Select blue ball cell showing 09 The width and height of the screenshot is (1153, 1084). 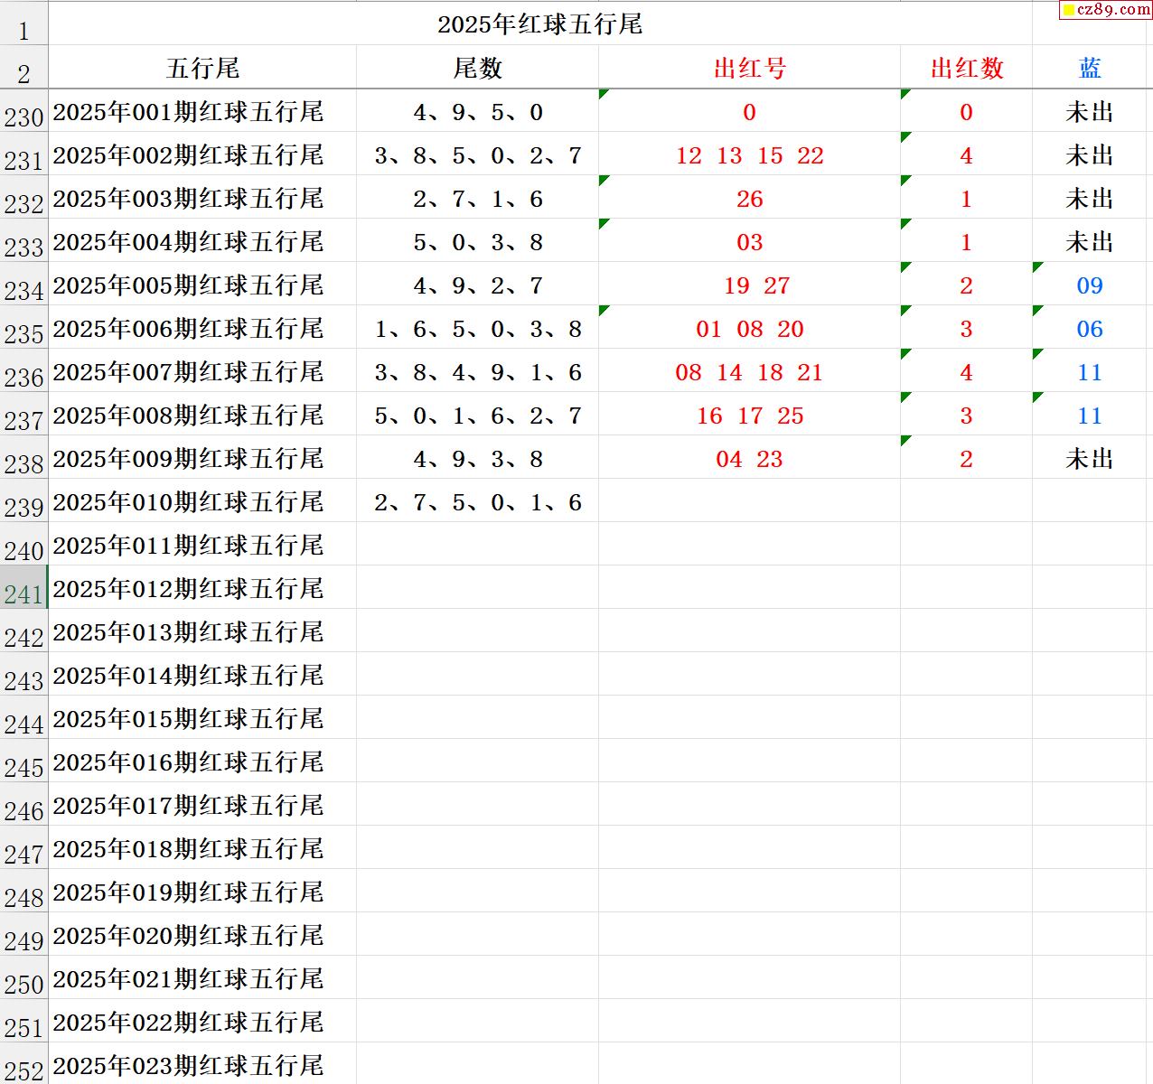1090,285
